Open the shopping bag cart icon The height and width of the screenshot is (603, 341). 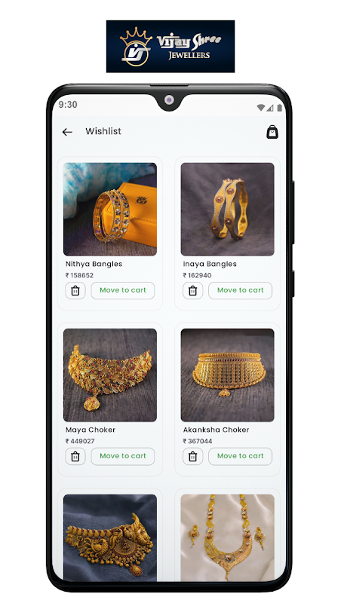[x=272, y=132]
